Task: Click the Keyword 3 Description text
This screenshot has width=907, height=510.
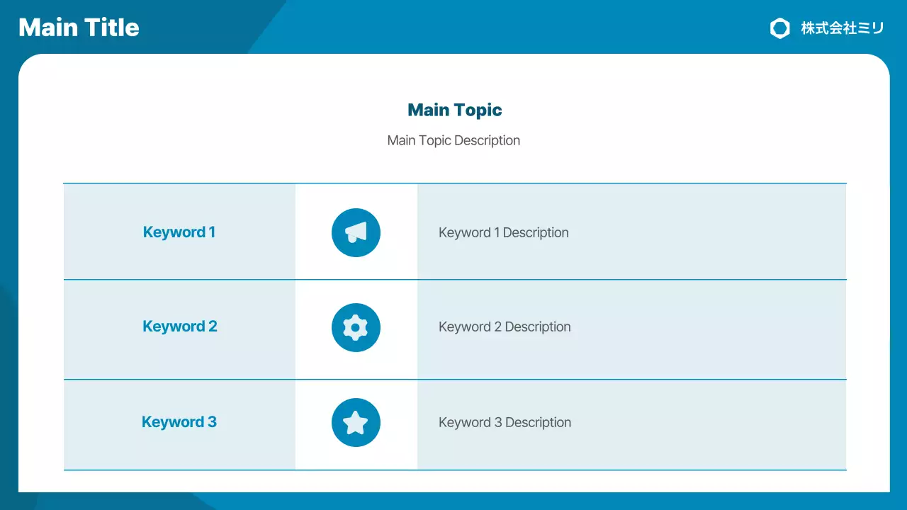Action: [x=505, y=422]
